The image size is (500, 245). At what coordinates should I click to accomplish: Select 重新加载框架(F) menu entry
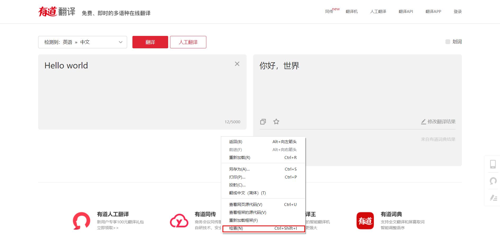click(x=263, y=220)
